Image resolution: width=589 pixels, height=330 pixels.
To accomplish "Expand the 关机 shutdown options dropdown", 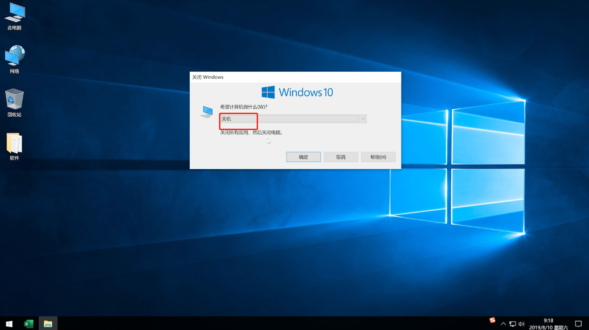I will click(x=293, y=119).
